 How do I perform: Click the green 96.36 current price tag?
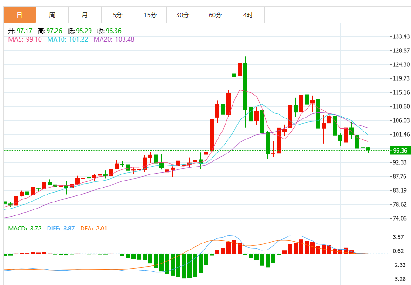[x=400, y=151]
